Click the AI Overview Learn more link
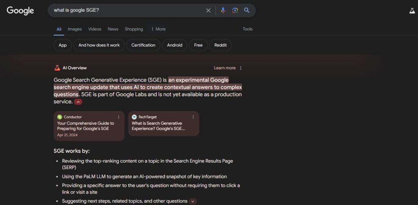 pos(225,68)
